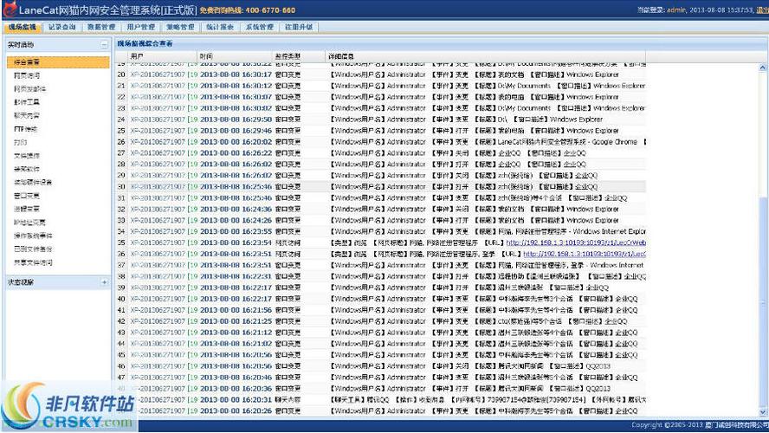Image resolution: width=769 pixels, height=433 pixels.
Task: Select FTP传输 in the sidebar
Action: click(x=25, y=129)
